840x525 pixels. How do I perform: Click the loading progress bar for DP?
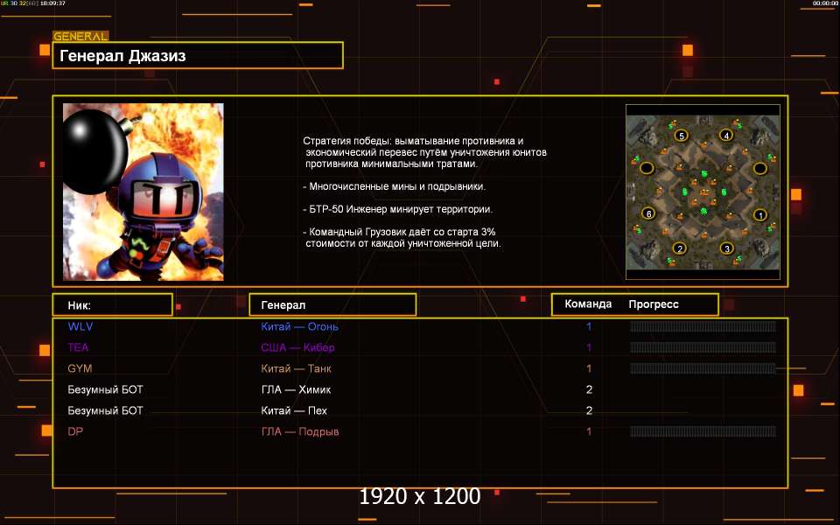[x=703, y=431]
